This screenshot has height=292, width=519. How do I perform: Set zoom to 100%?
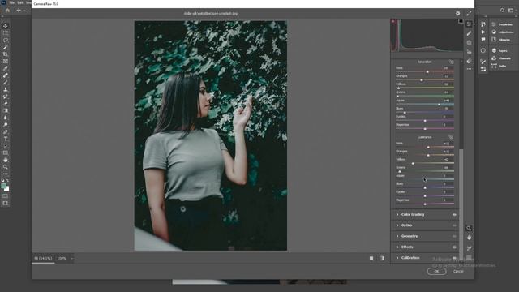(x=62, y=259)
